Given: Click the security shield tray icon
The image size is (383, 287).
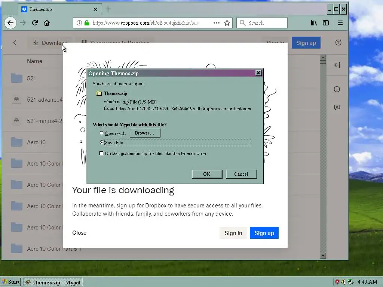Looking at the screenshot, I should coord(337,282).
